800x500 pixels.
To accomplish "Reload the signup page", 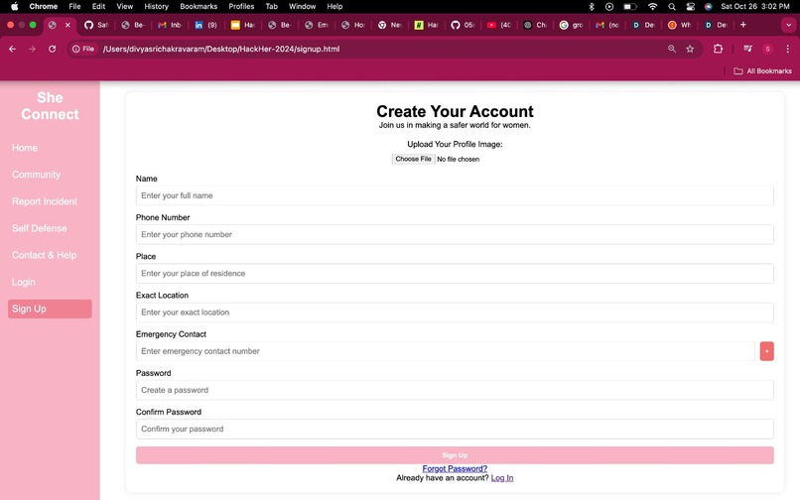I will [52, 49].
